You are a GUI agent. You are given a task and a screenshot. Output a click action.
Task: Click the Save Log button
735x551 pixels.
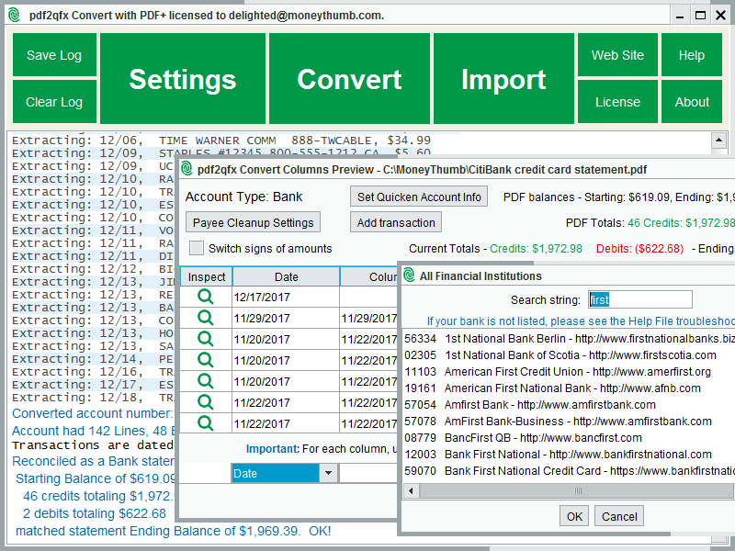click(54, 55)
